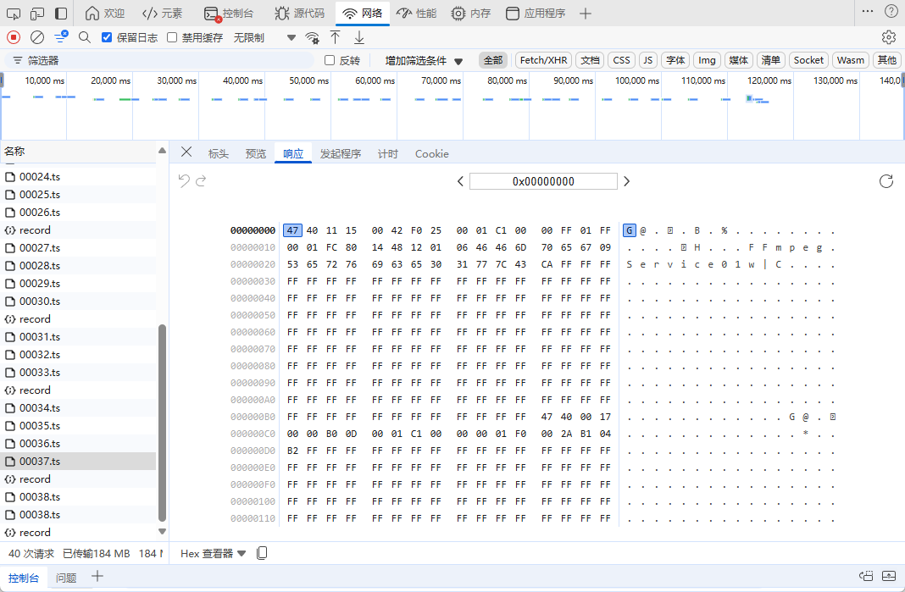Open the 欢迎 tab

[105, 14]
